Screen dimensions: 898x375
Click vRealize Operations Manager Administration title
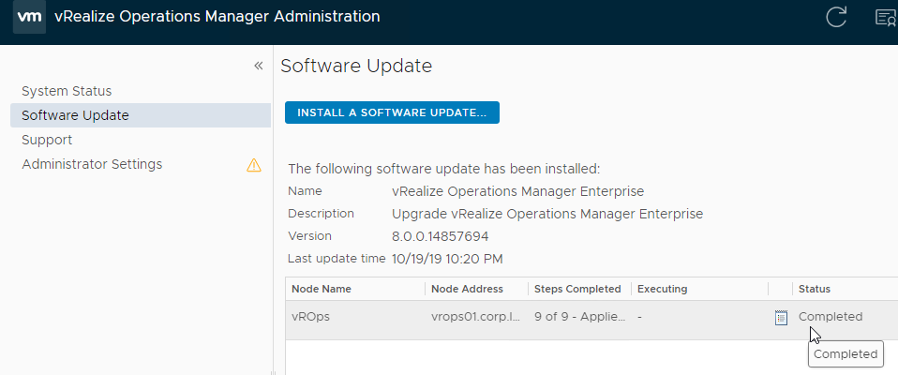coord(217,17)
